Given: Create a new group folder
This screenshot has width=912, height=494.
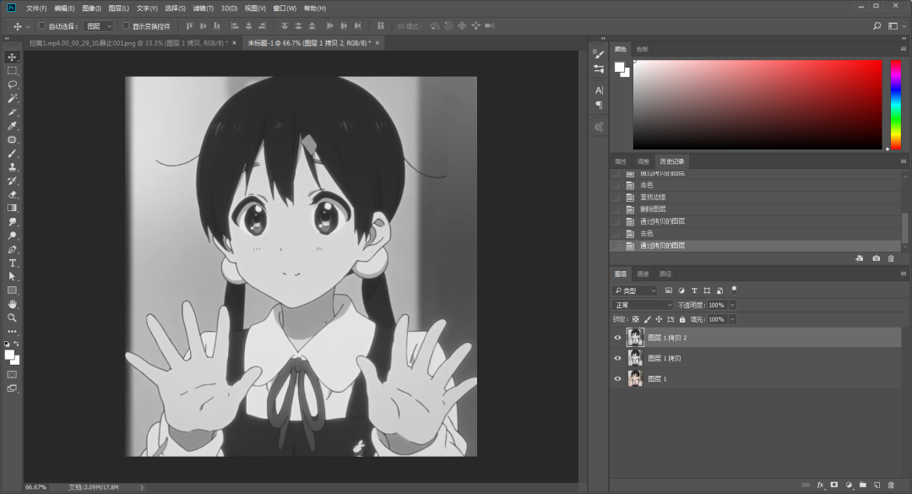Looking at the screenshot, I should (x=862, y=485).
